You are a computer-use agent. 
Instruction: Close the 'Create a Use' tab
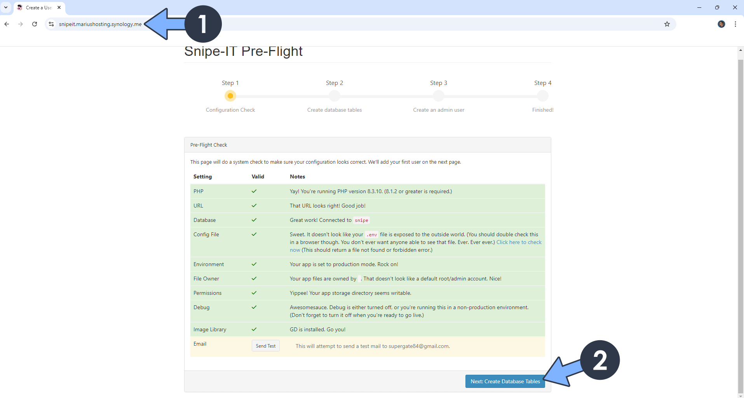tap(59, 7)
